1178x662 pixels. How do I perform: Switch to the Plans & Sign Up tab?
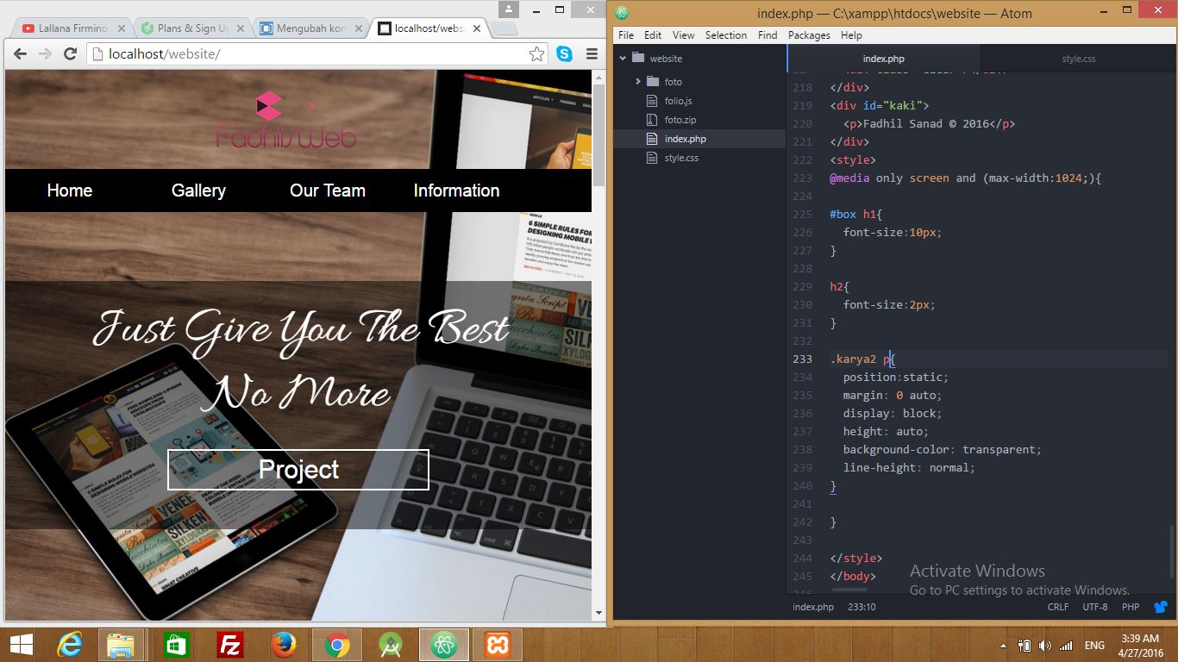[x=192, y=28]
